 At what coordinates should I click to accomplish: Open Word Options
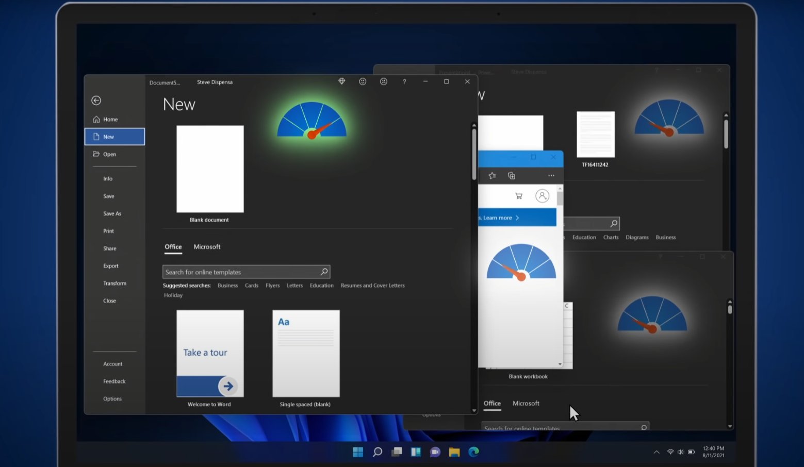coord(112,399)
